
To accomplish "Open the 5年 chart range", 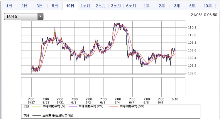I will point(192,6).
